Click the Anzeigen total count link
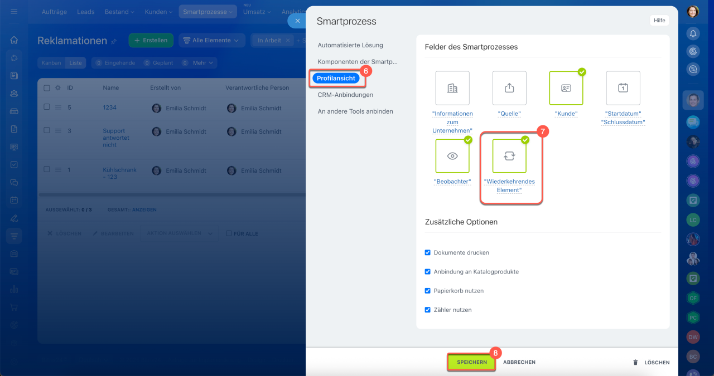The height and width of the screenshot is (376, 714). click(144, 210)
